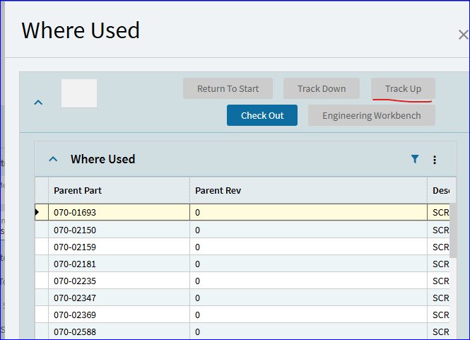
Task: Select parent part 070-02235
Action: [119, 281]
